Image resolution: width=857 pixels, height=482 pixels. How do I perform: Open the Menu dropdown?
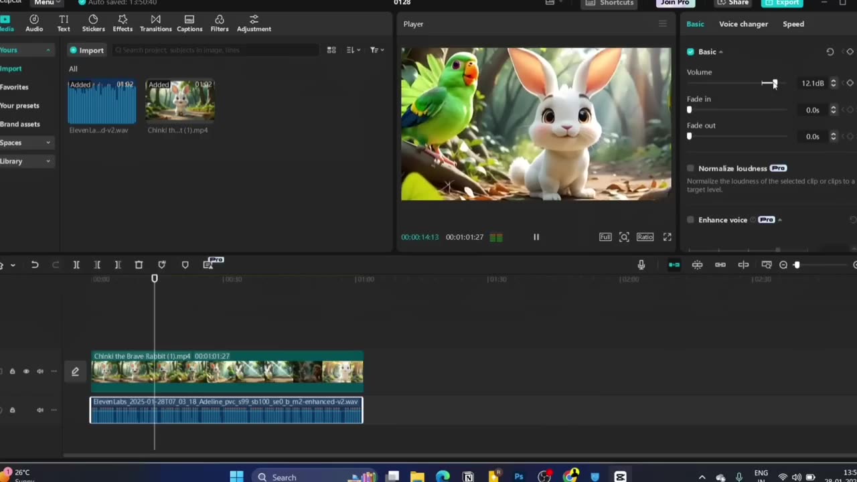pyautogui.click(x=47, y=3)
